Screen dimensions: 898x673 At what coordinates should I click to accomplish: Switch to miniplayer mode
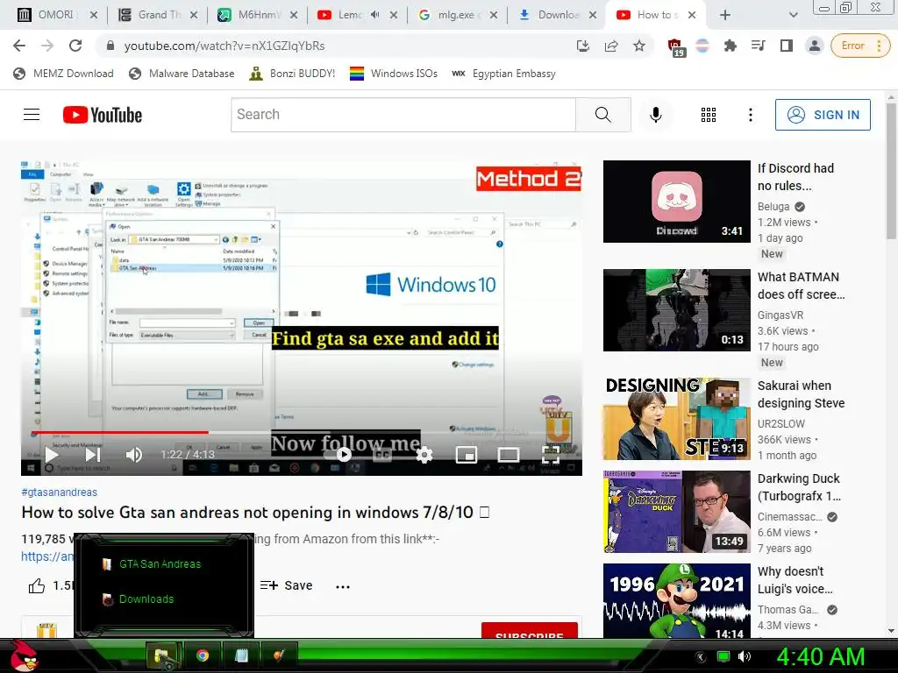pos(467,455)
